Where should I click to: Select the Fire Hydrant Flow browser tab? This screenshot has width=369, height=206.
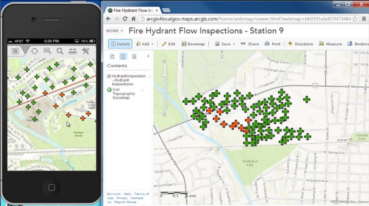coord(132,10)
